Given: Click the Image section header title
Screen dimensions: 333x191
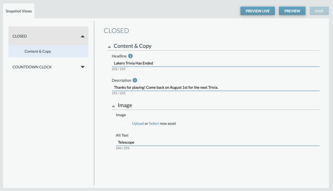Looking at the screenshot, I should click(x=125, y=105).
